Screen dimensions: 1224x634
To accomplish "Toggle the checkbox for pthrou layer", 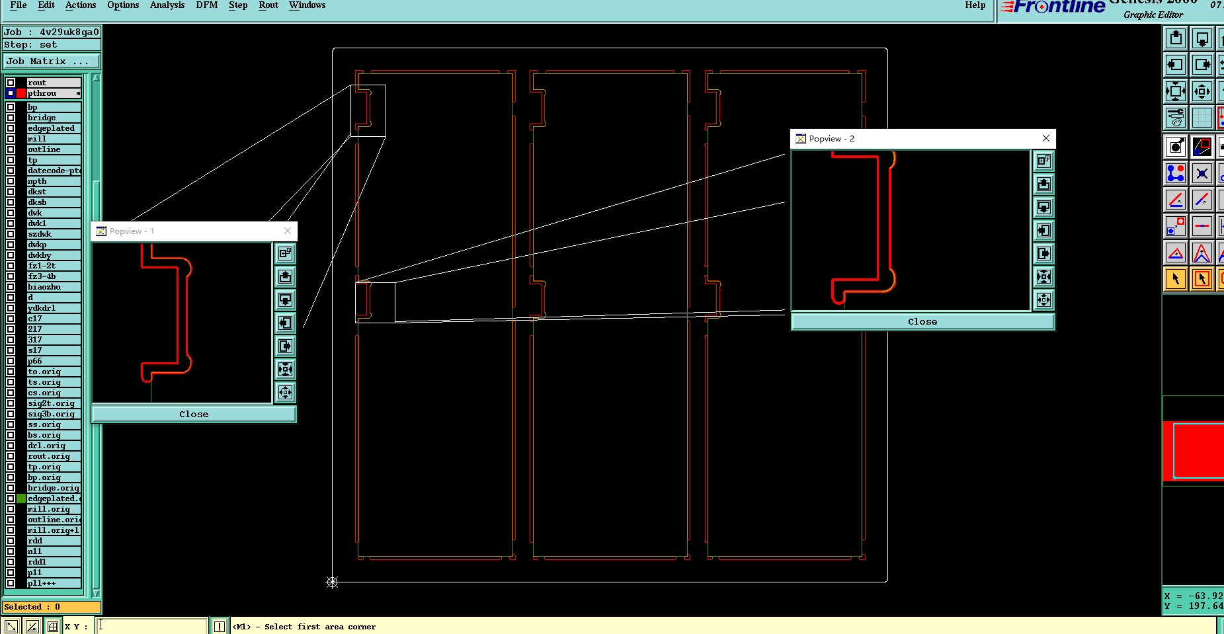I will 11,93.
